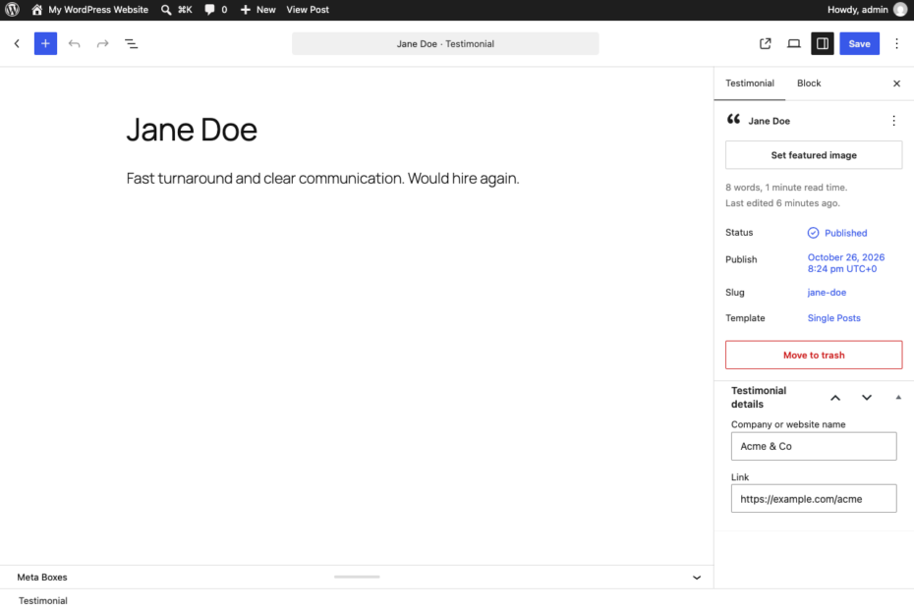914x609 pixels.
Task: Change the Published status
Action: coord(837,233)
